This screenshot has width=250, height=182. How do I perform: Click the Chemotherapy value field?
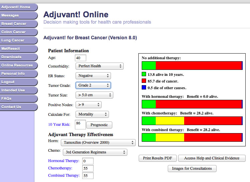pos(88,168)
